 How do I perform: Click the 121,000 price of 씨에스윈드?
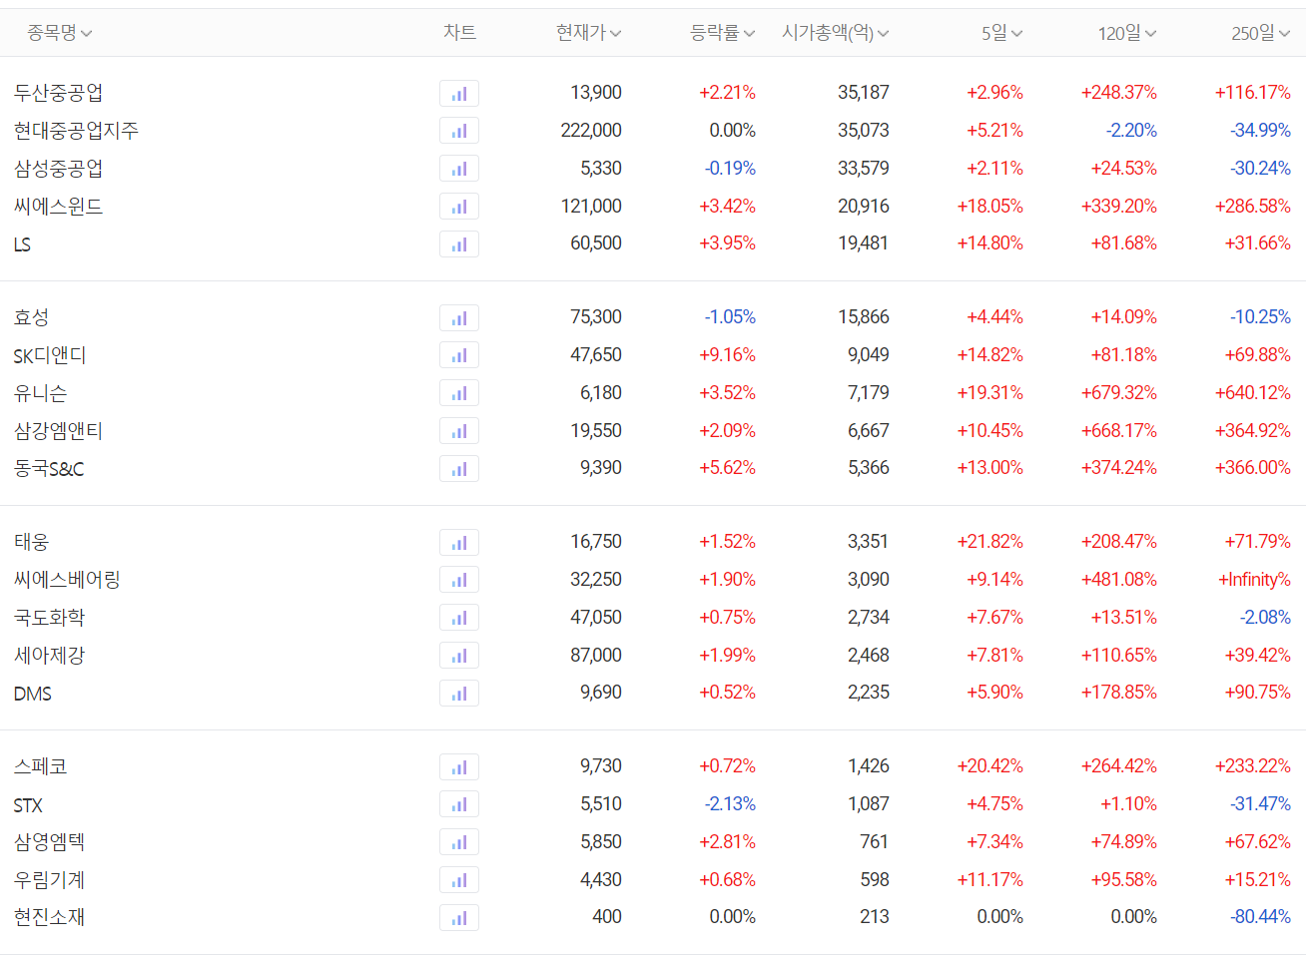(591, 207)
